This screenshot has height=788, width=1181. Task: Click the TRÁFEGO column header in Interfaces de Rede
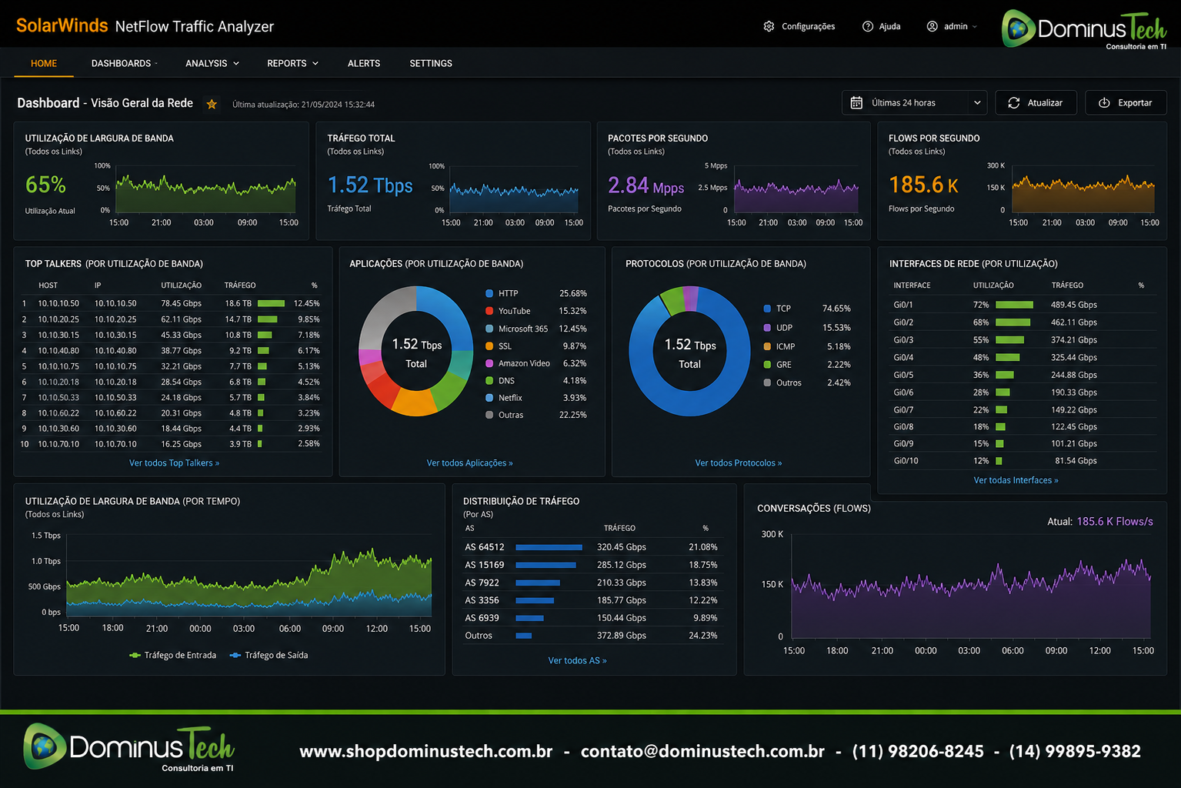pos(1067,285)
